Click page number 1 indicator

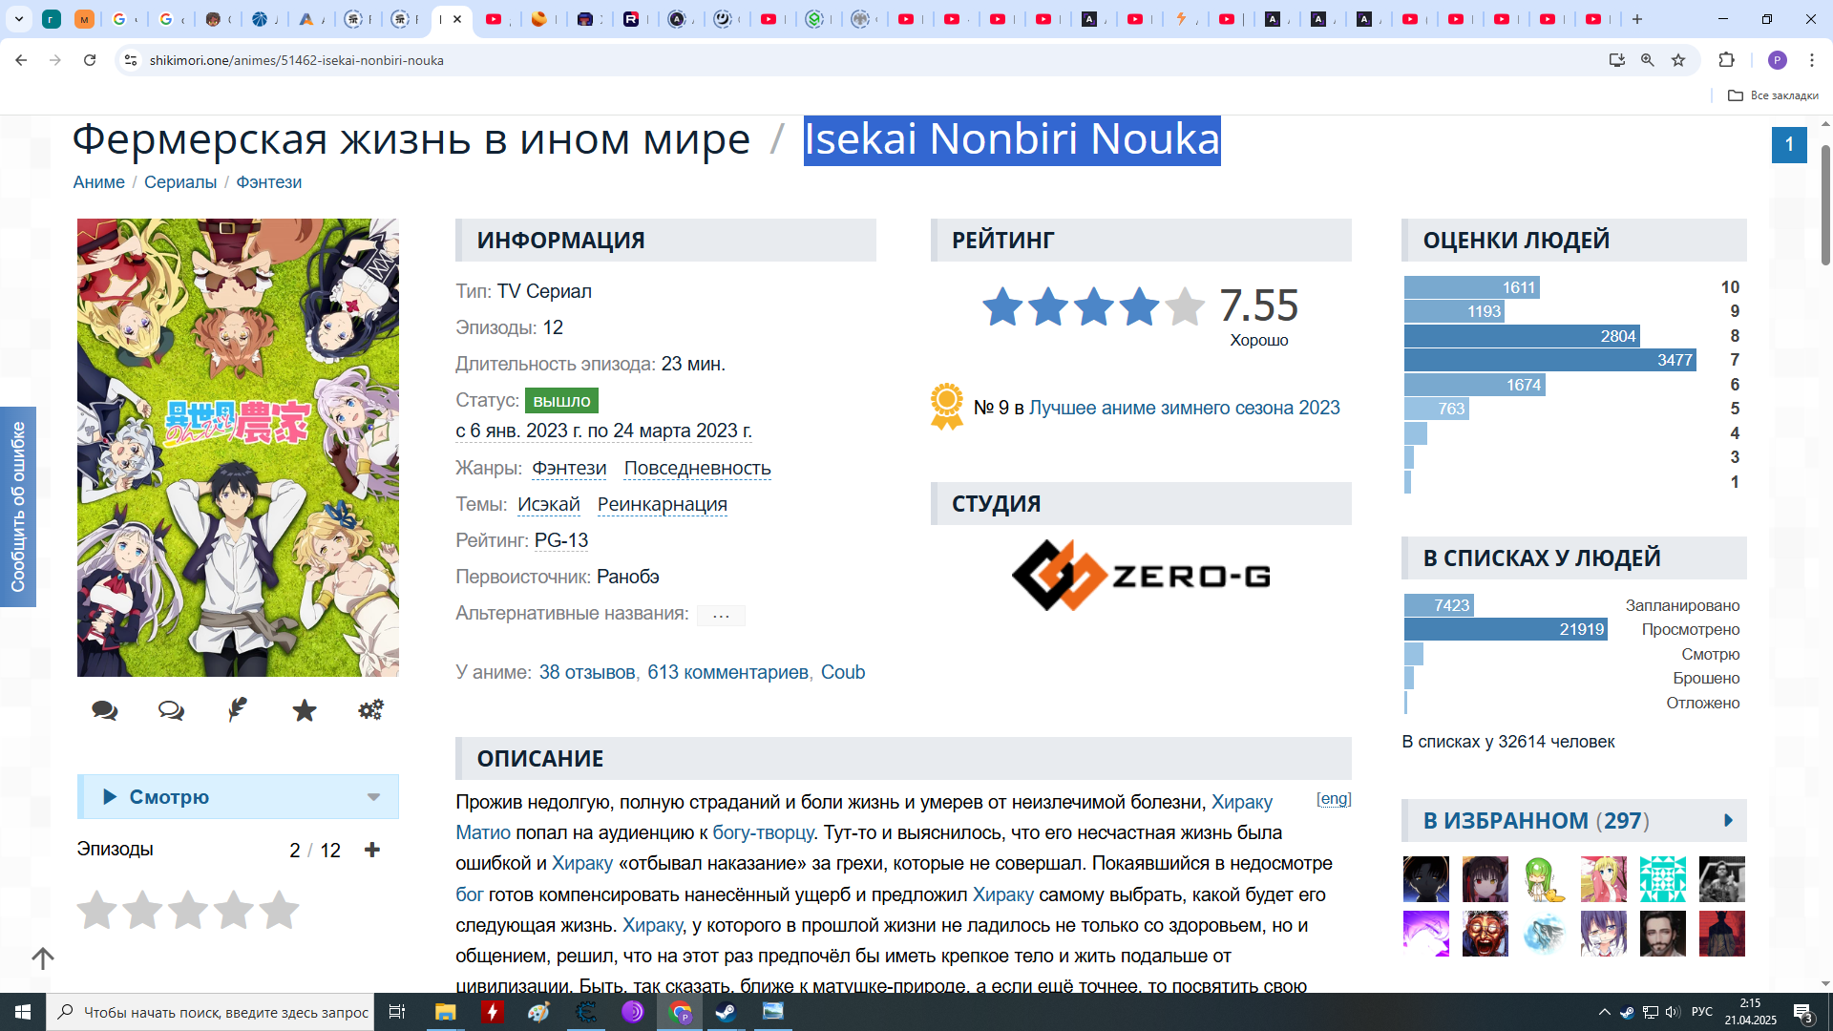pos(1789,145)
